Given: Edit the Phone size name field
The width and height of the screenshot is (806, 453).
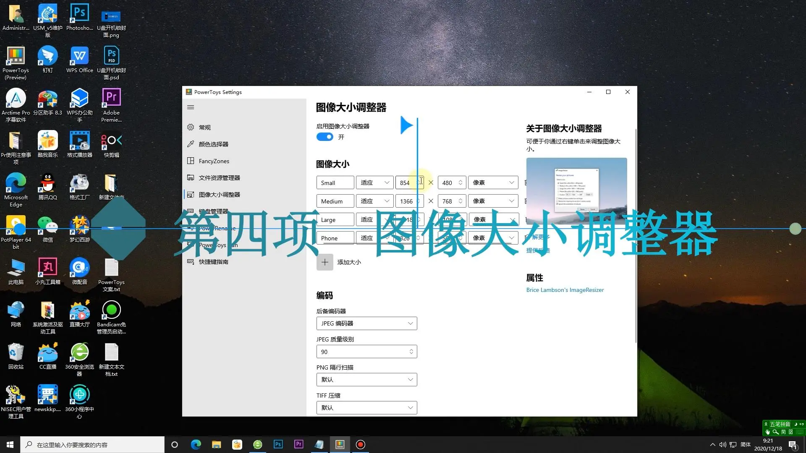Looking at the screenshot, I should click(335, 238).
